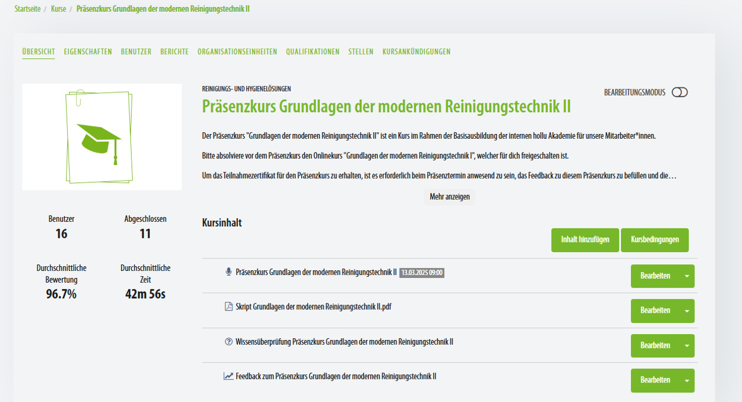The width and height of the screenshot is (742, 402).
Task: Open dropdown arrow for Feedback Bearbeiten
Action: 687,381
